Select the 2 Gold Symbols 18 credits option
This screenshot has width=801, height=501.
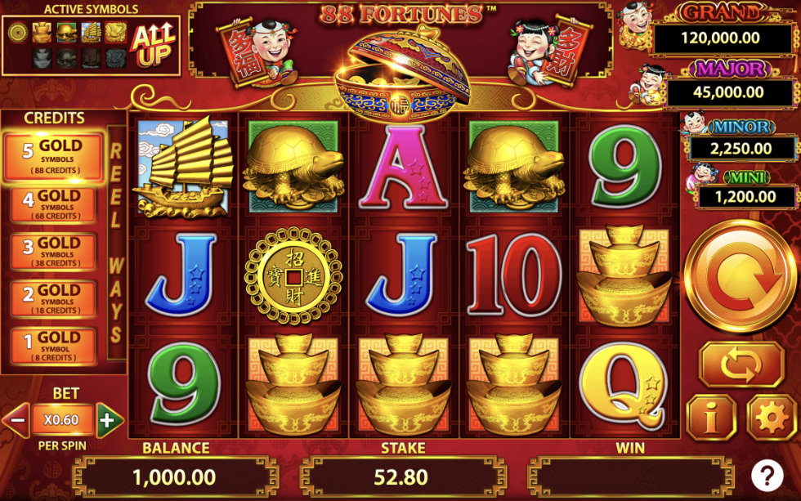click(x=54, y=299)
